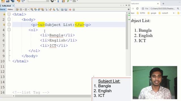
Task: Click '<li>Bangla</li>' code on line 5
Action: click(57, 35)
